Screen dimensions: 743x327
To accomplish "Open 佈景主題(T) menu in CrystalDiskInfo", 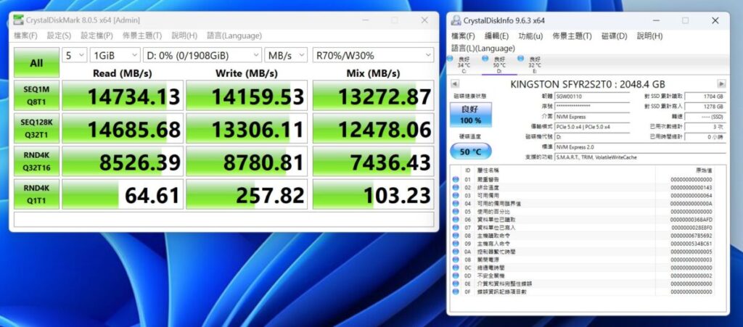I will pyautogui.click(x=572, y=36).
